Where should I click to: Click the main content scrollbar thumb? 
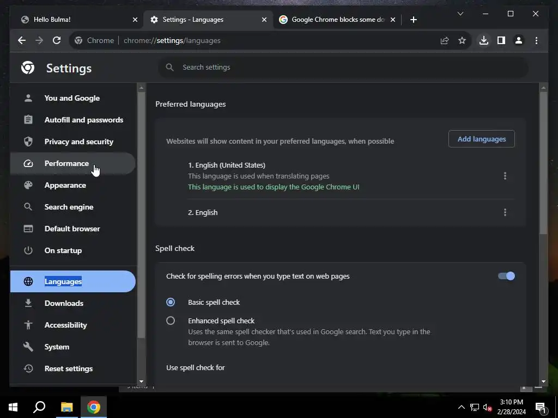[x=543, y=163]
